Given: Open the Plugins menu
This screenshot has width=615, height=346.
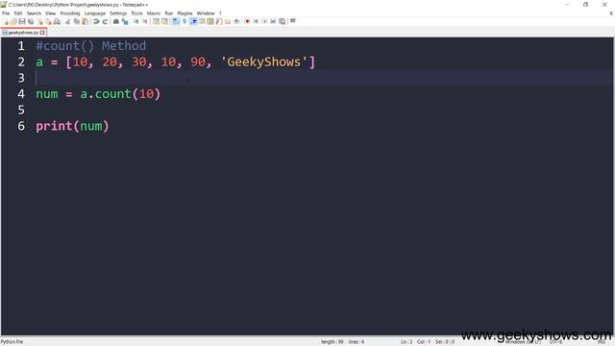Looking at the screenshot, I should [184, 13].
